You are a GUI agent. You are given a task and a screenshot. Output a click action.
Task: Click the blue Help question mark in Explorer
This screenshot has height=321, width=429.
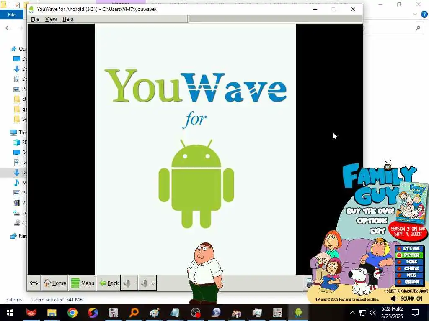424,15
